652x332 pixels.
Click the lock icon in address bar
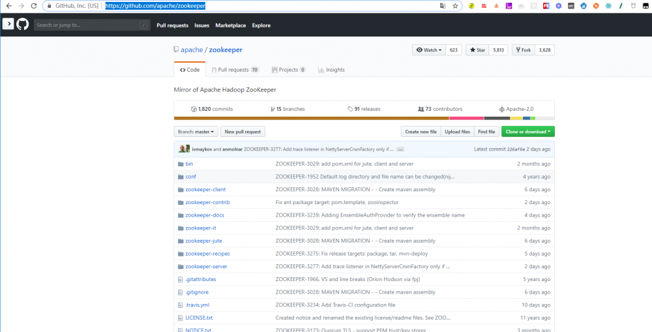click(x=50, y=7)
